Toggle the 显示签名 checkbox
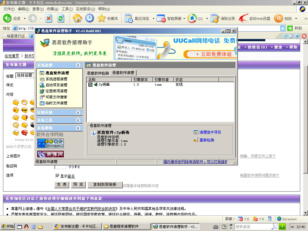The width and height of the screenshot is (308, 231). (57, 176)
